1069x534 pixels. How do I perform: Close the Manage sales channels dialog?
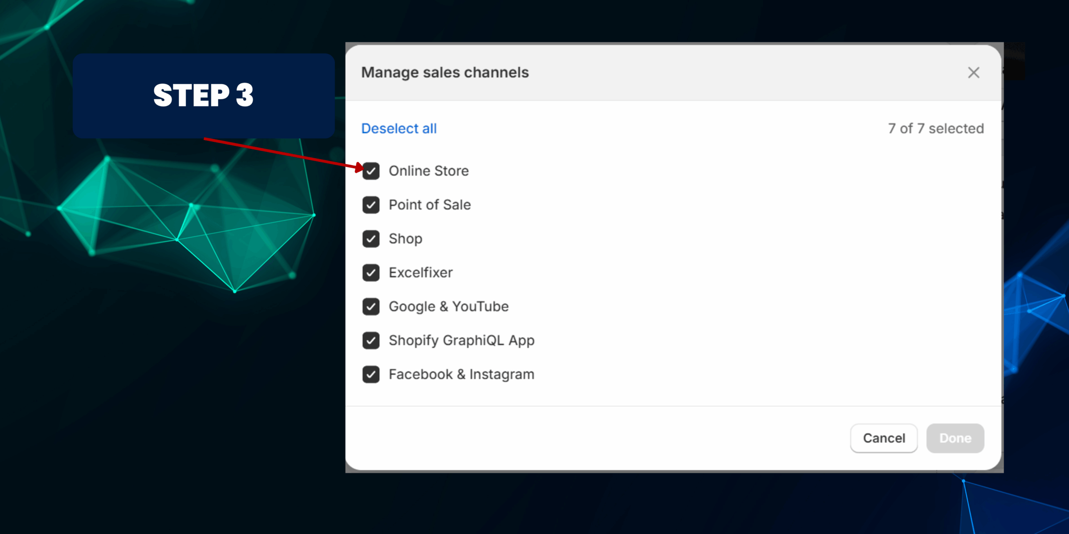click(973, 73)
